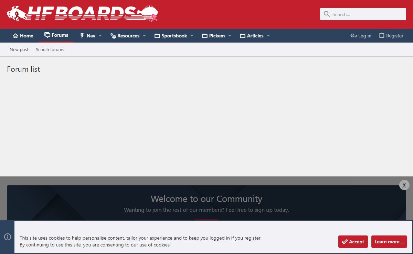The width and height of the screenshot is (413, 254).
Task: Open the Sportsbook menu item
Action: [x=171, y=36]
